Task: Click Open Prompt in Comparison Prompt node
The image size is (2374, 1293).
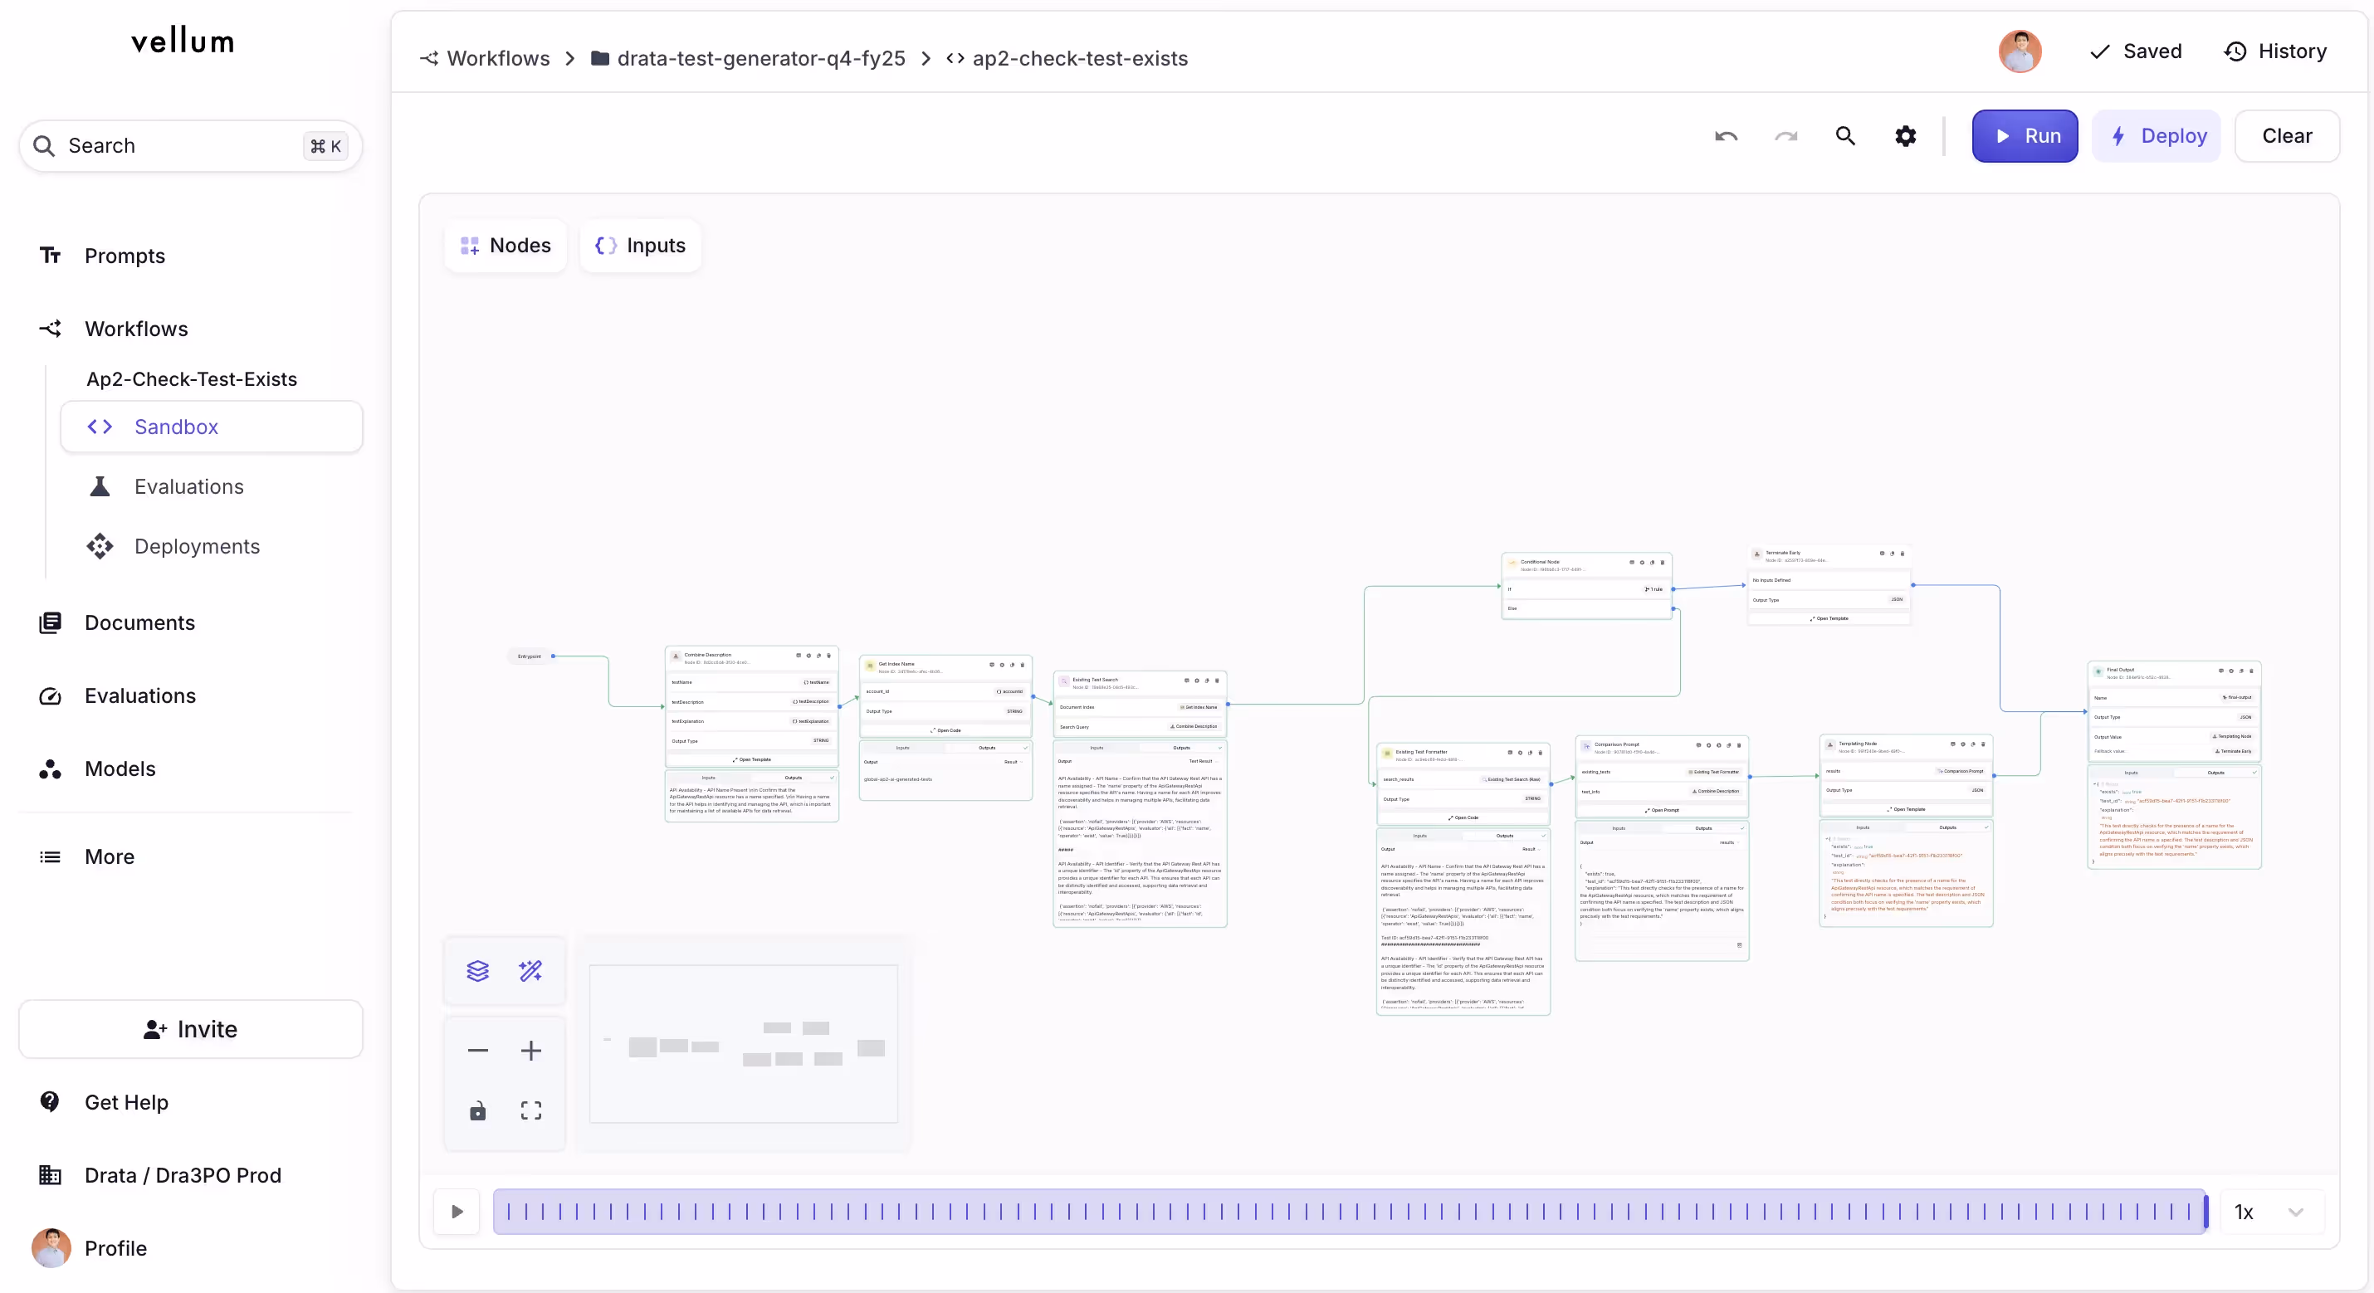Action: pyautogui.click(x=1663, y=811)
